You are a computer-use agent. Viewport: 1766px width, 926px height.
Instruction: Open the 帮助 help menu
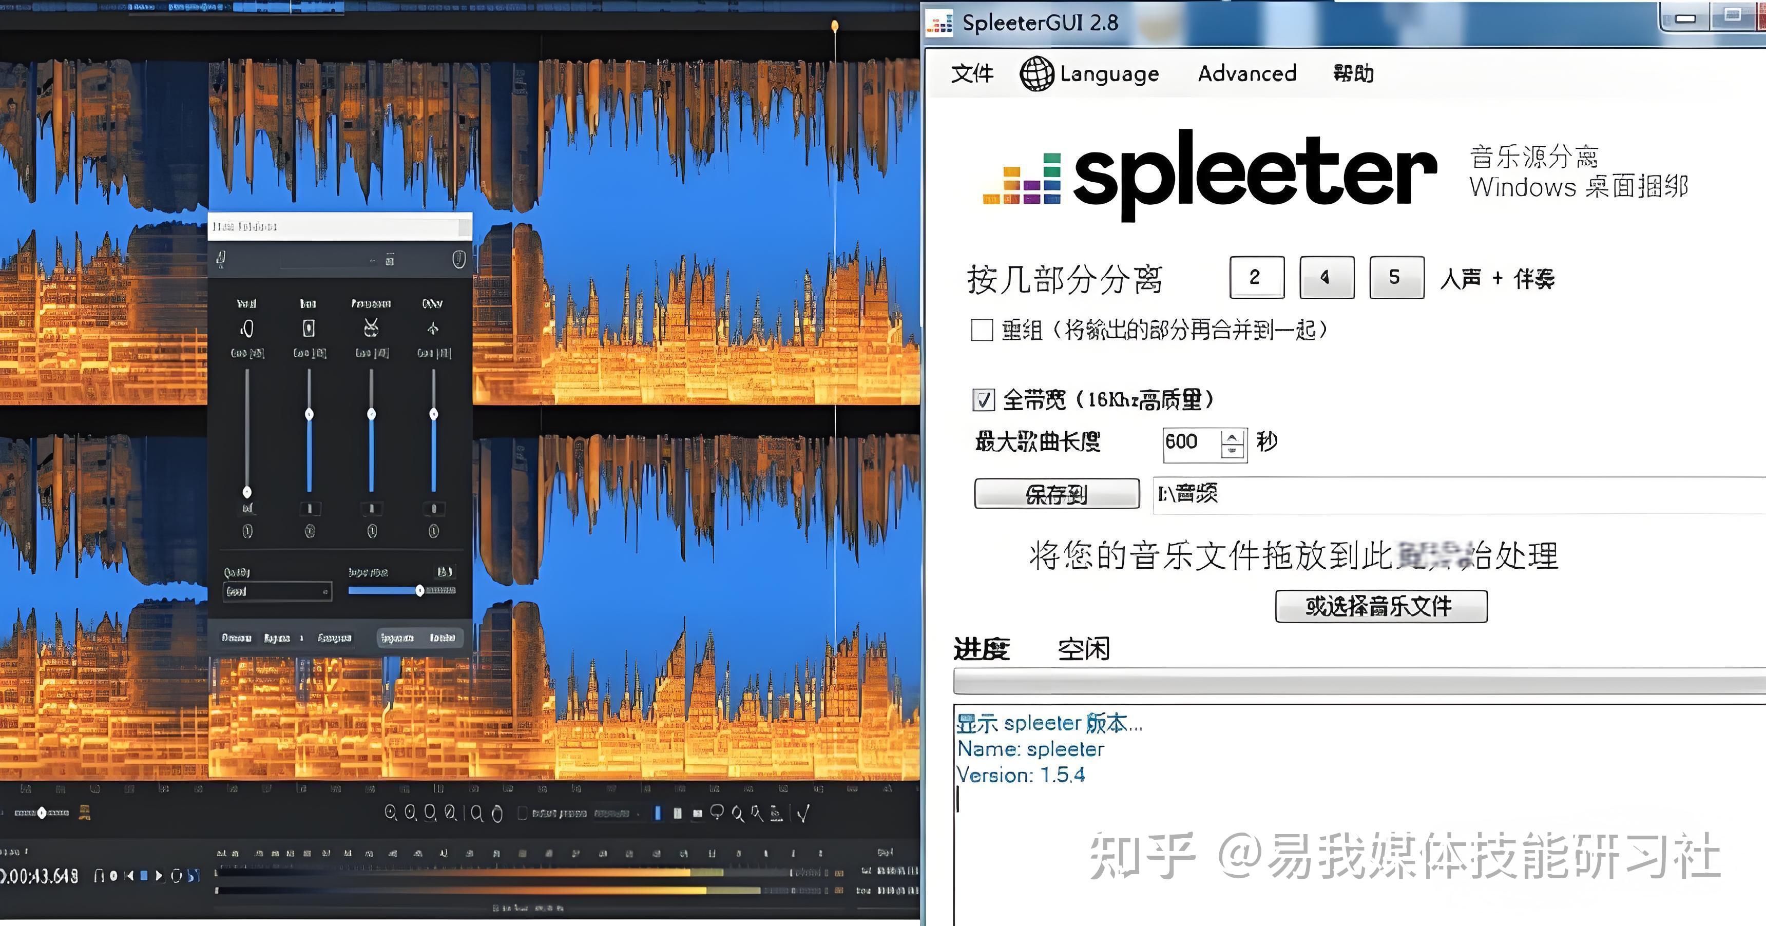(1353, 73)
